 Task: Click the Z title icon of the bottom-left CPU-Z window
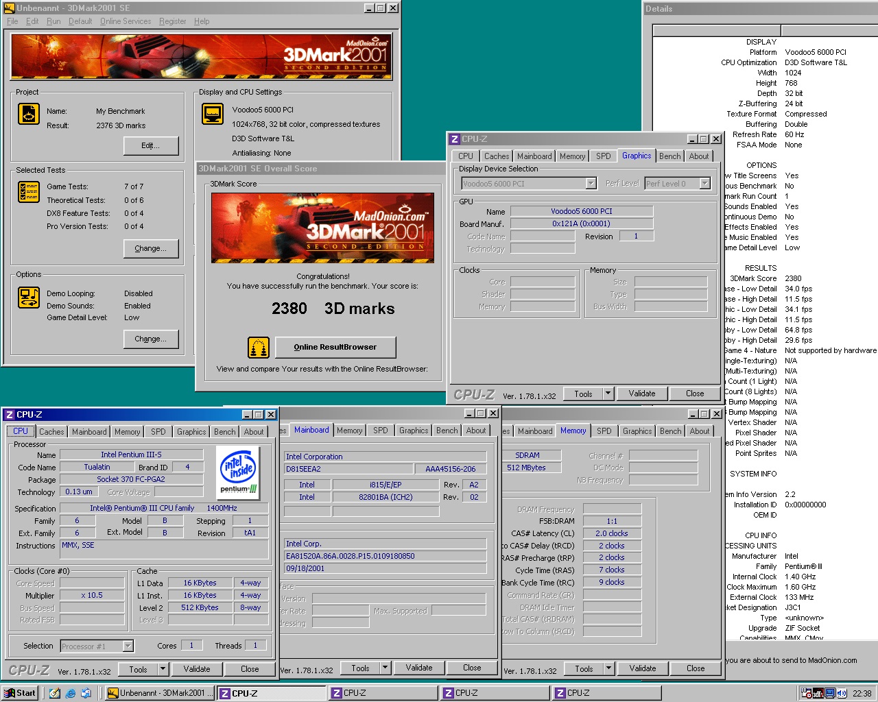coord(10,415)
